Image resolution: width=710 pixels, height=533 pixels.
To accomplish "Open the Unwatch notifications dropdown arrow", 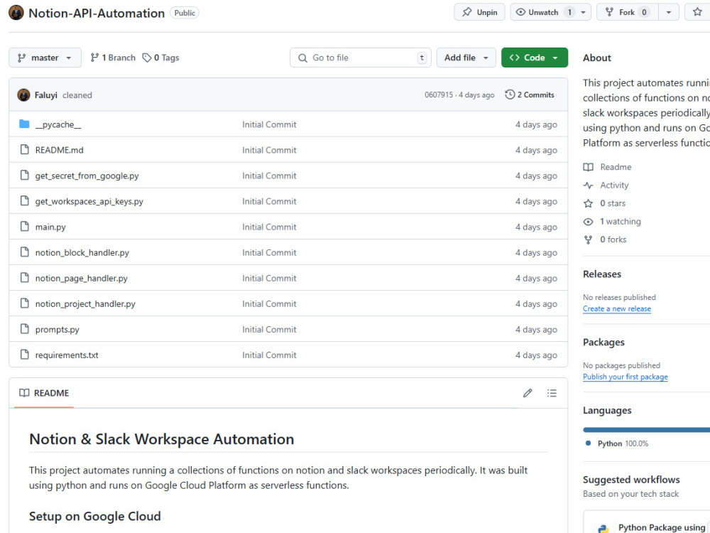I will 583,12.
